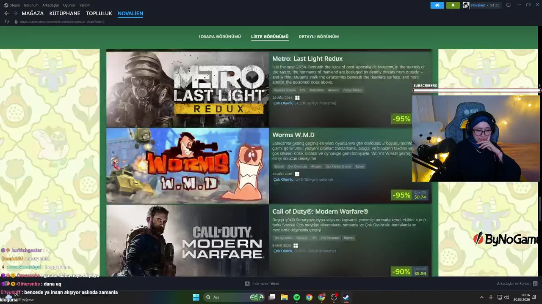Open İndirmeleri Yönet downloads manager
This screenshot has width=542, height=304.
click(262, 284)
